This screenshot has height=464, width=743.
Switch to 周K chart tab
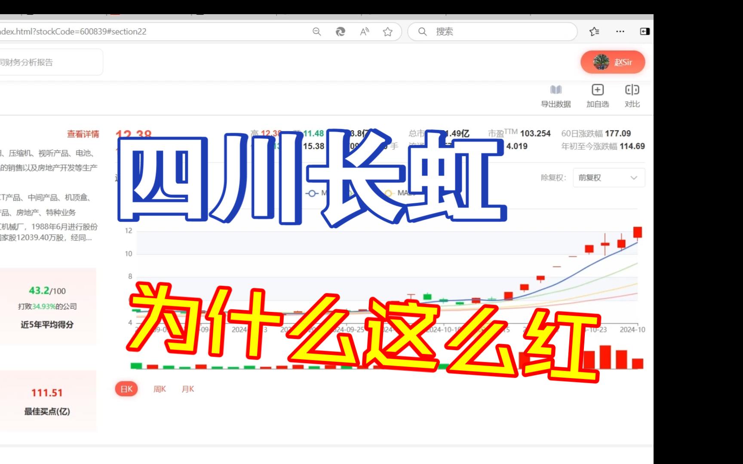pos(160,389)
